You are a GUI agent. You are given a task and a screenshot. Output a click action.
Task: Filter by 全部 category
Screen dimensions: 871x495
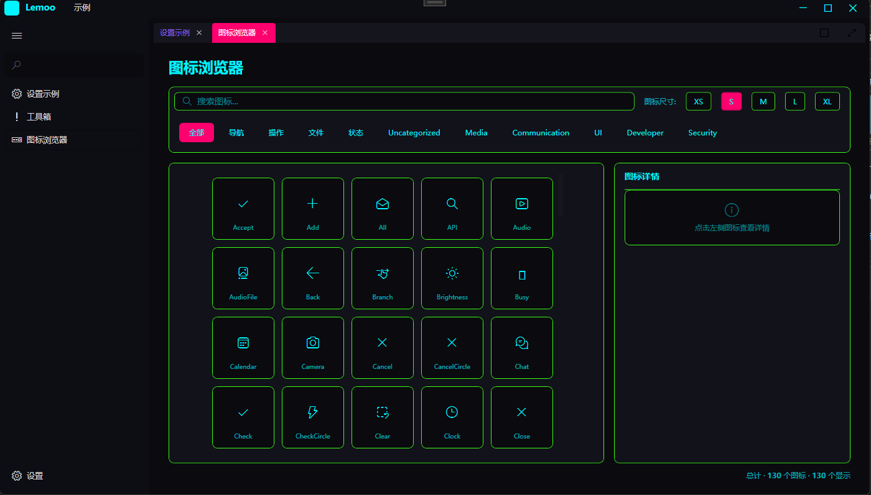click(197, 132)
